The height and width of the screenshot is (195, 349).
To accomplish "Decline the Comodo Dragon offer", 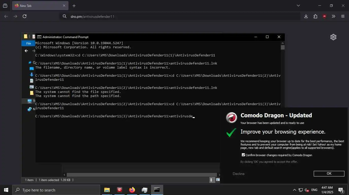I will click(x=238, y=174).
